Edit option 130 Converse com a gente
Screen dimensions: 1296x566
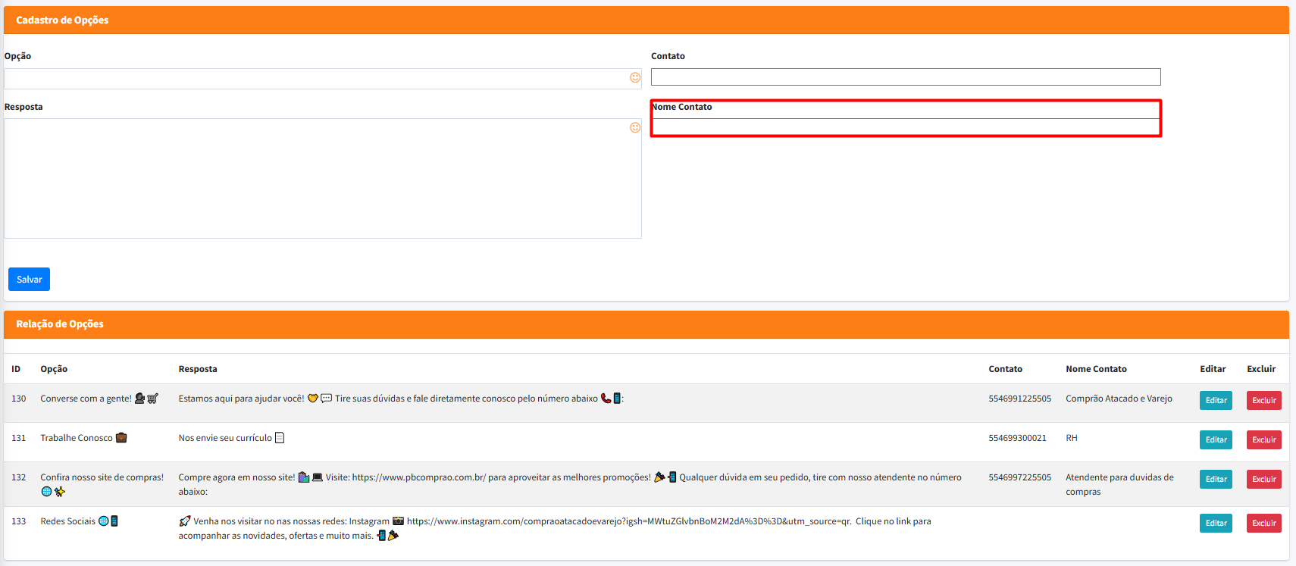click(1216, 400)
